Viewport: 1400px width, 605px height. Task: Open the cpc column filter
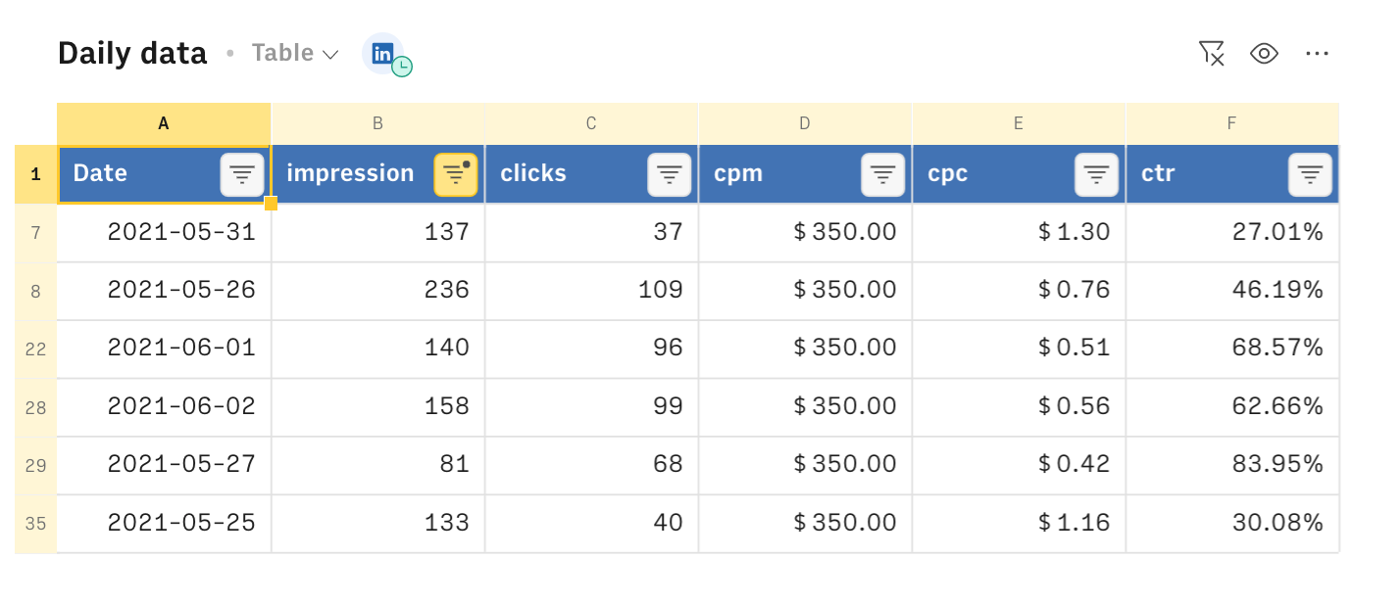[1097, 175]
